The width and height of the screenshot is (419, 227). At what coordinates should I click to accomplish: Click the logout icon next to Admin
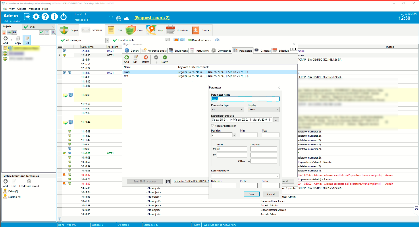[x=27, y=17]
